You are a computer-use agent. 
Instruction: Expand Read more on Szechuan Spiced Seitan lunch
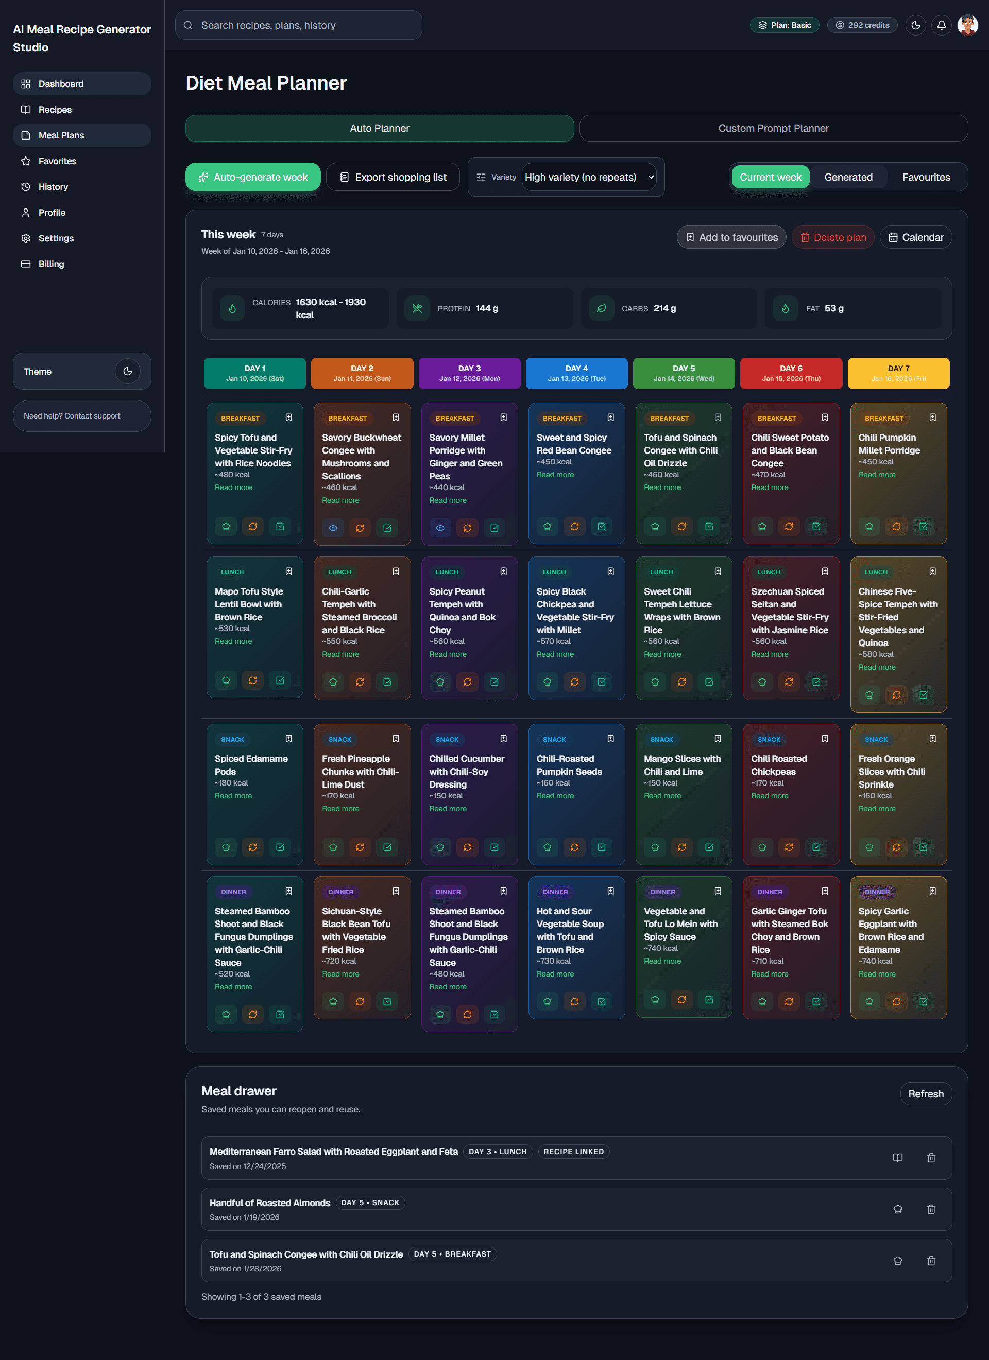(x=770, y=654)
